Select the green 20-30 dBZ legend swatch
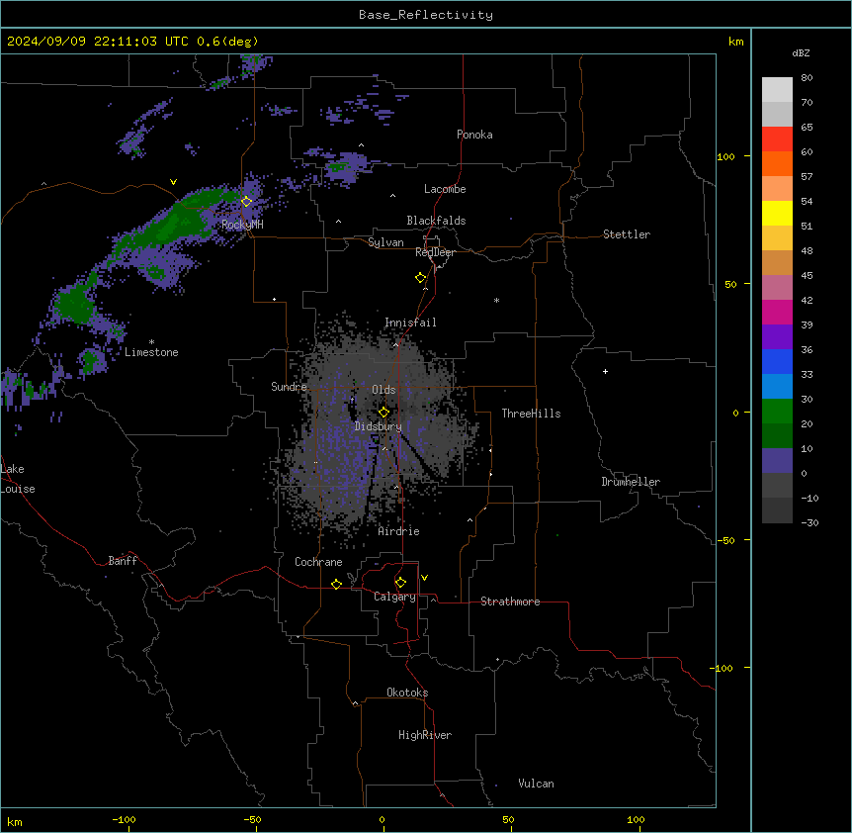This screenshot has height=833, width=852. (x=777, y=412)
